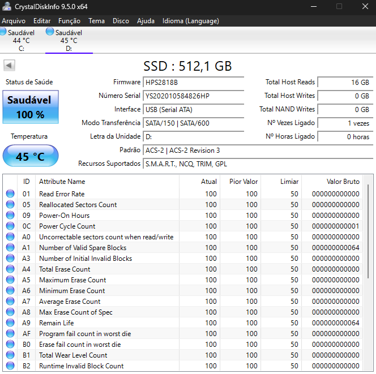376x374 pixels.
Task: Click the Limiar column header
Action: (x=281, y=182)
